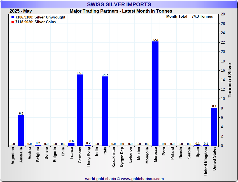Select the Germany bar at 15.1 tonnes
The height and width of the screenshot is (182, 238).
pyautogui.click(x=80, y=110)
